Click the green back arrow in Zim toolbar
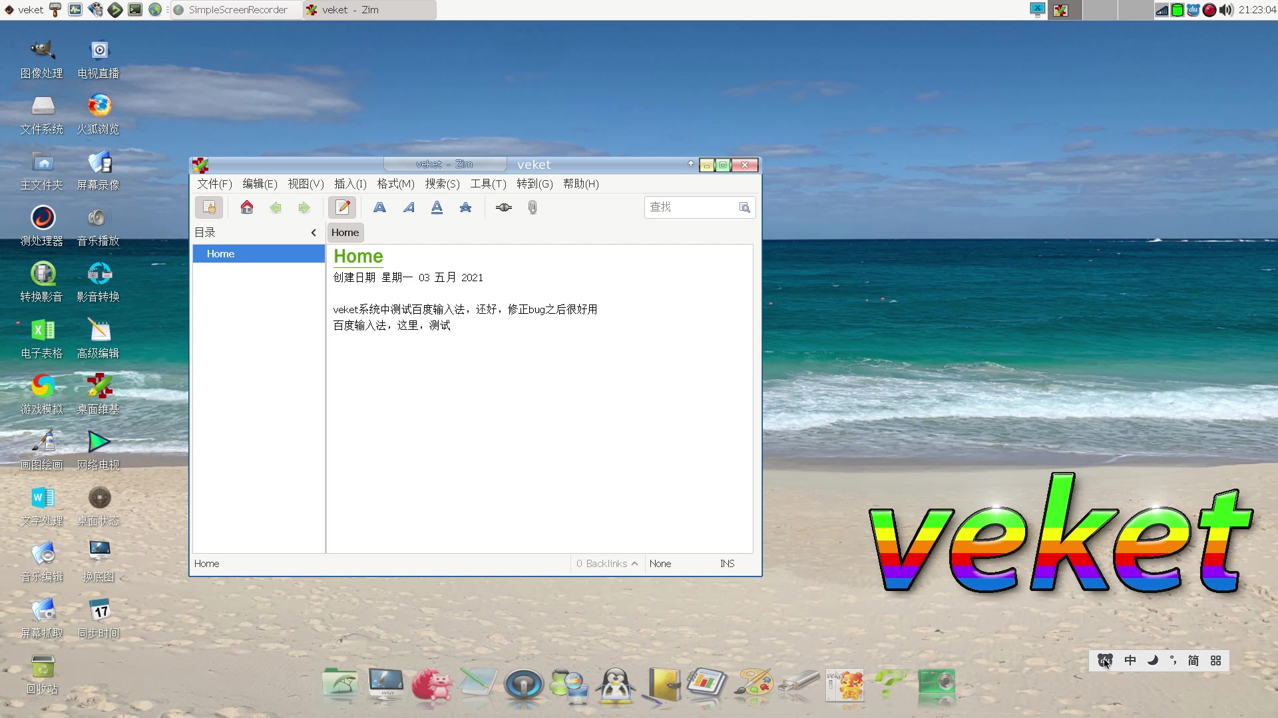 276,207
